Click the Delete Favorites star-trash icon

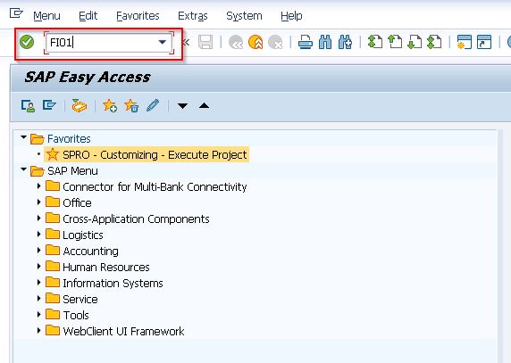131,106
